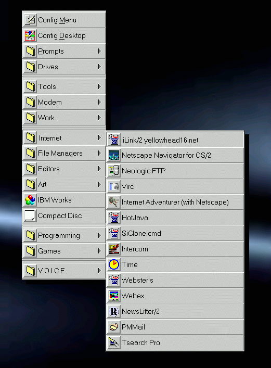The image size is (271, 368).
Task: Open Config Desktop entry
Action: coord(64,35)
